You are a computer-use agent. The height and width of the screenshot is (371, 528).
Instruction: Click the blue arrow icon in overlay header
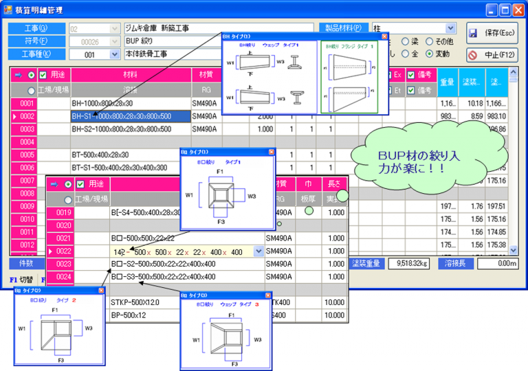click(54, 184)
